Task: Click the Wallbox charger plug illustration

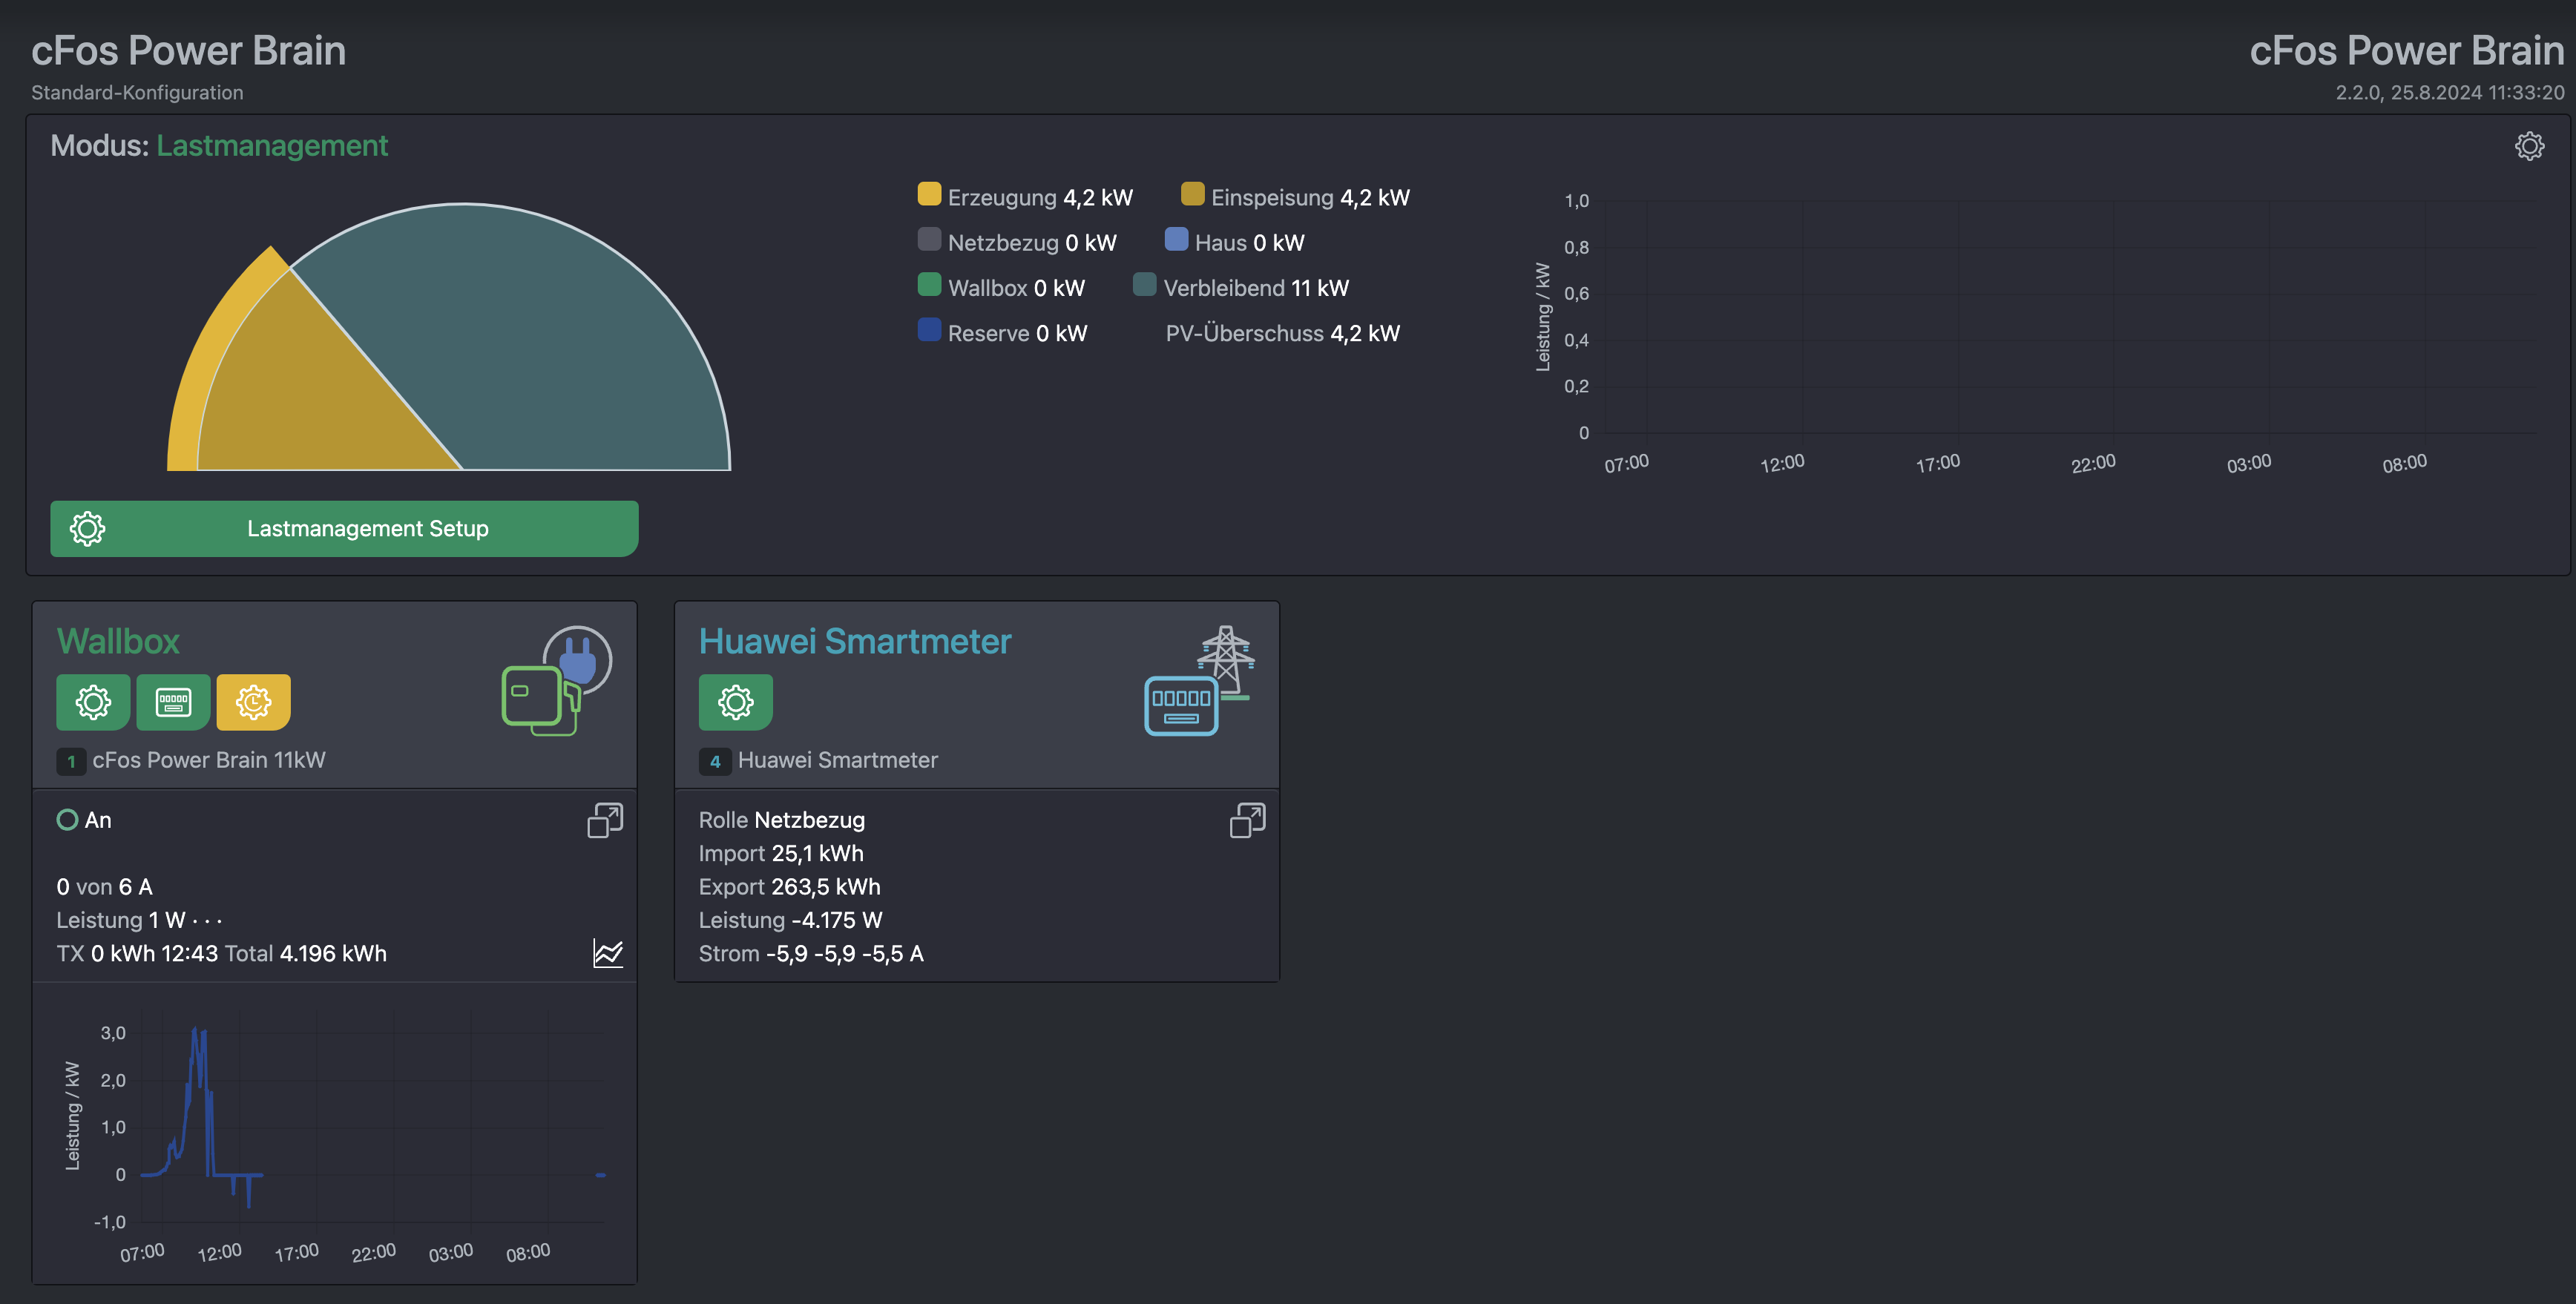Action: click(556, 681)
